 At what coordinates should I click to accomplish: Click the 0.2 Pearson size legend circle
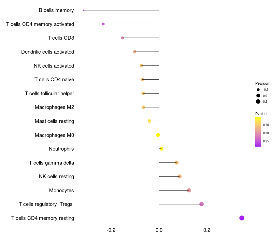pyautogui.click(x=258, y=101)
